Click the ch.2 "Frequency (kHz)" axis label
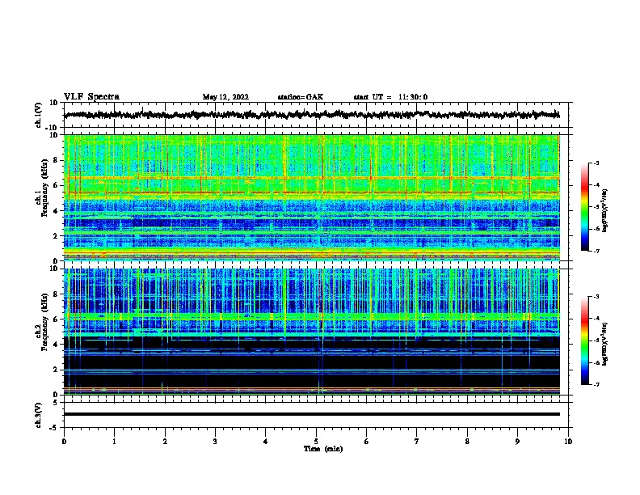Viewport: 640px width, 495px height. (x=44, y=322)
